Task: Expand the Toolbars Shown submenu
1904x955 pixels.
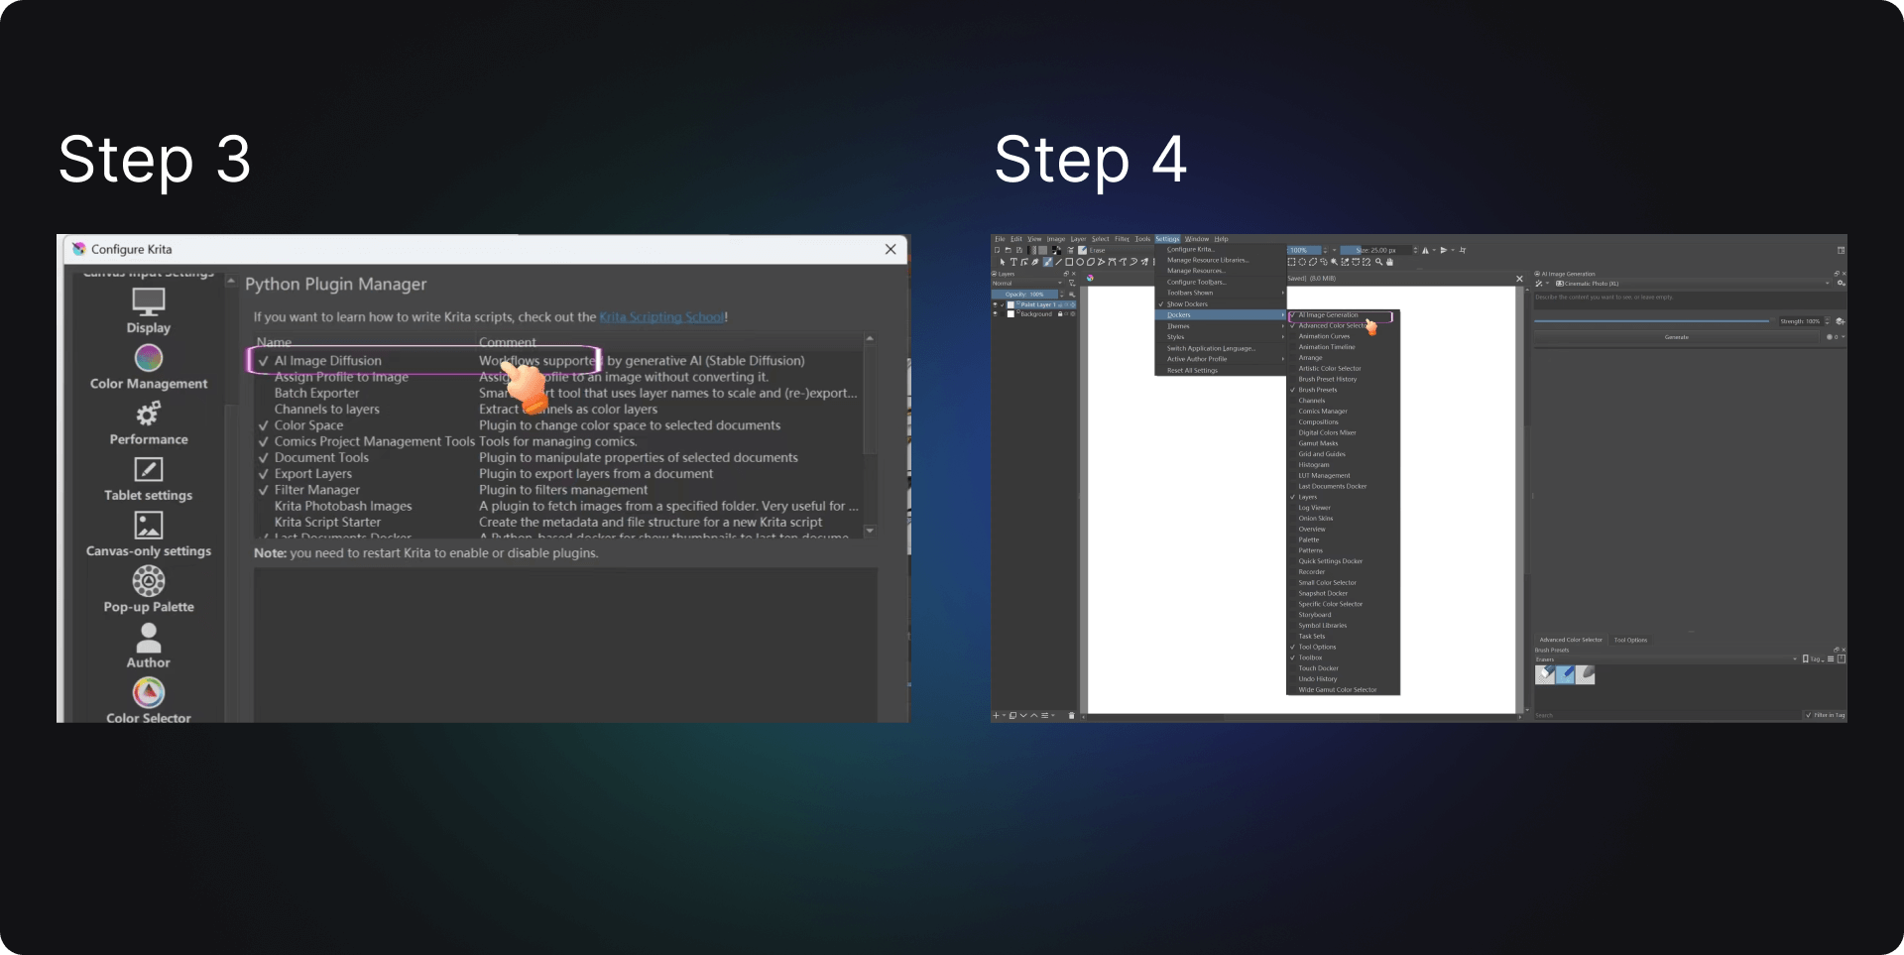Action: click(x=1221, y=293)
